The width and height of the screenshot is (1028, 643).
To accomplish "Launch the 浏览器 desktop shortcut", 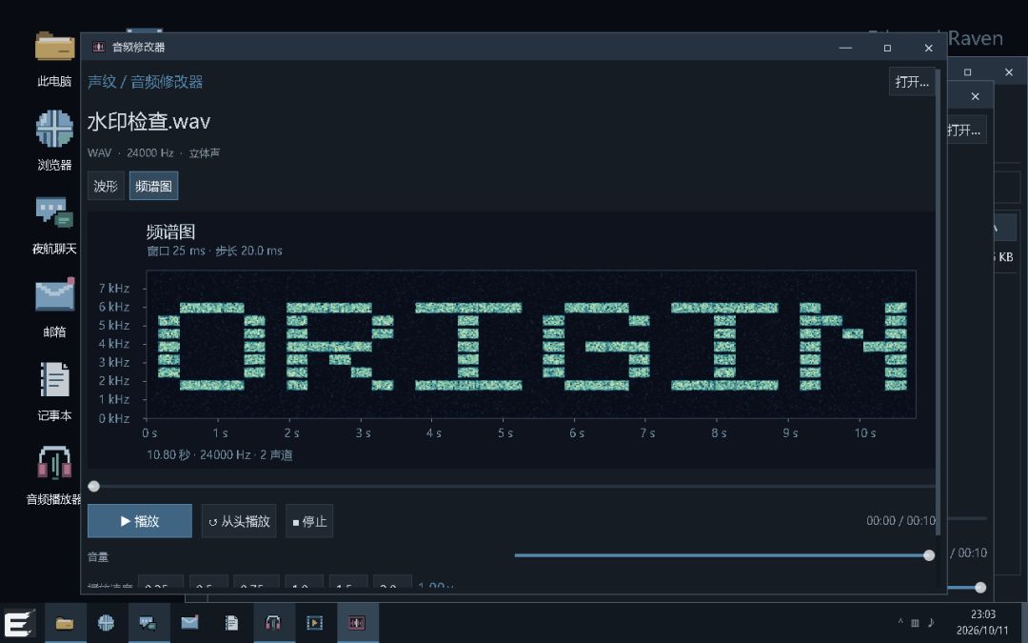I will (54, 141).
